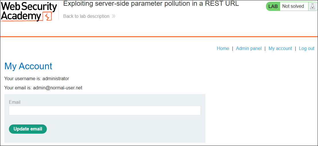This screenshot has height=146, width=318.
Task: Click the admin@normal-user.net email text
Action: pyautogui.click(x=58, y=88)
